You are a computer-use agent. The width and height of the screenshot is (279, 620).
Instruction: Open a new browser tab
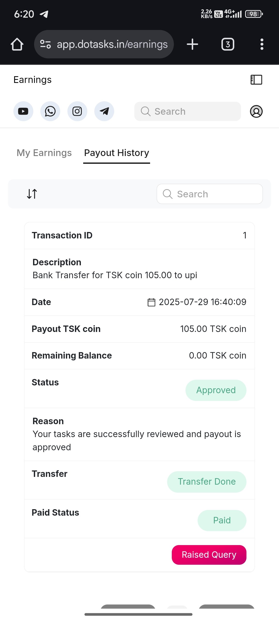192,44
